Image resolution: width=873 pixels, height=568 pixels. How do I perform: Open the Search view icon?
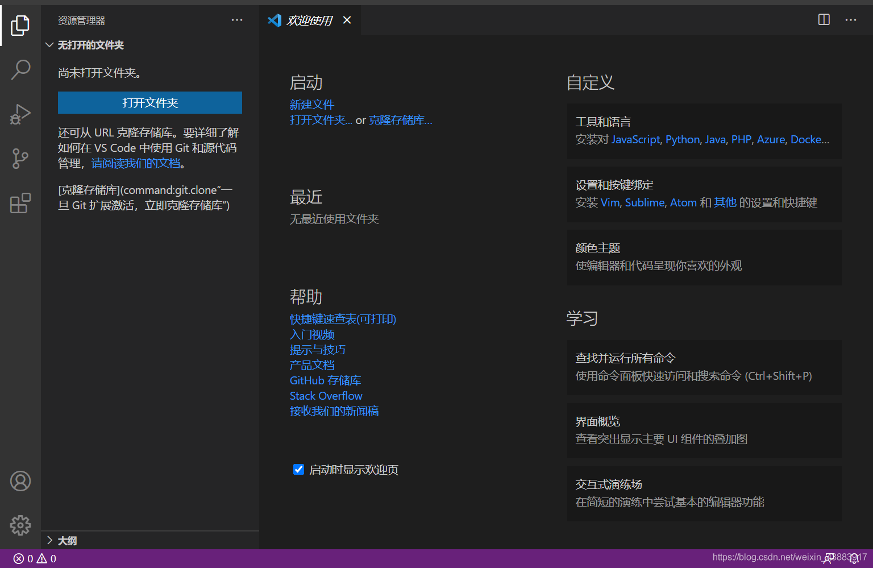[20, 69]
